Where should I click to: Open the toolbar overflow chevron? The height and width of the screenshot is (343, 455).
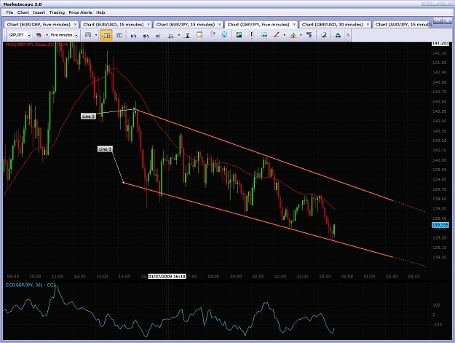348,36
